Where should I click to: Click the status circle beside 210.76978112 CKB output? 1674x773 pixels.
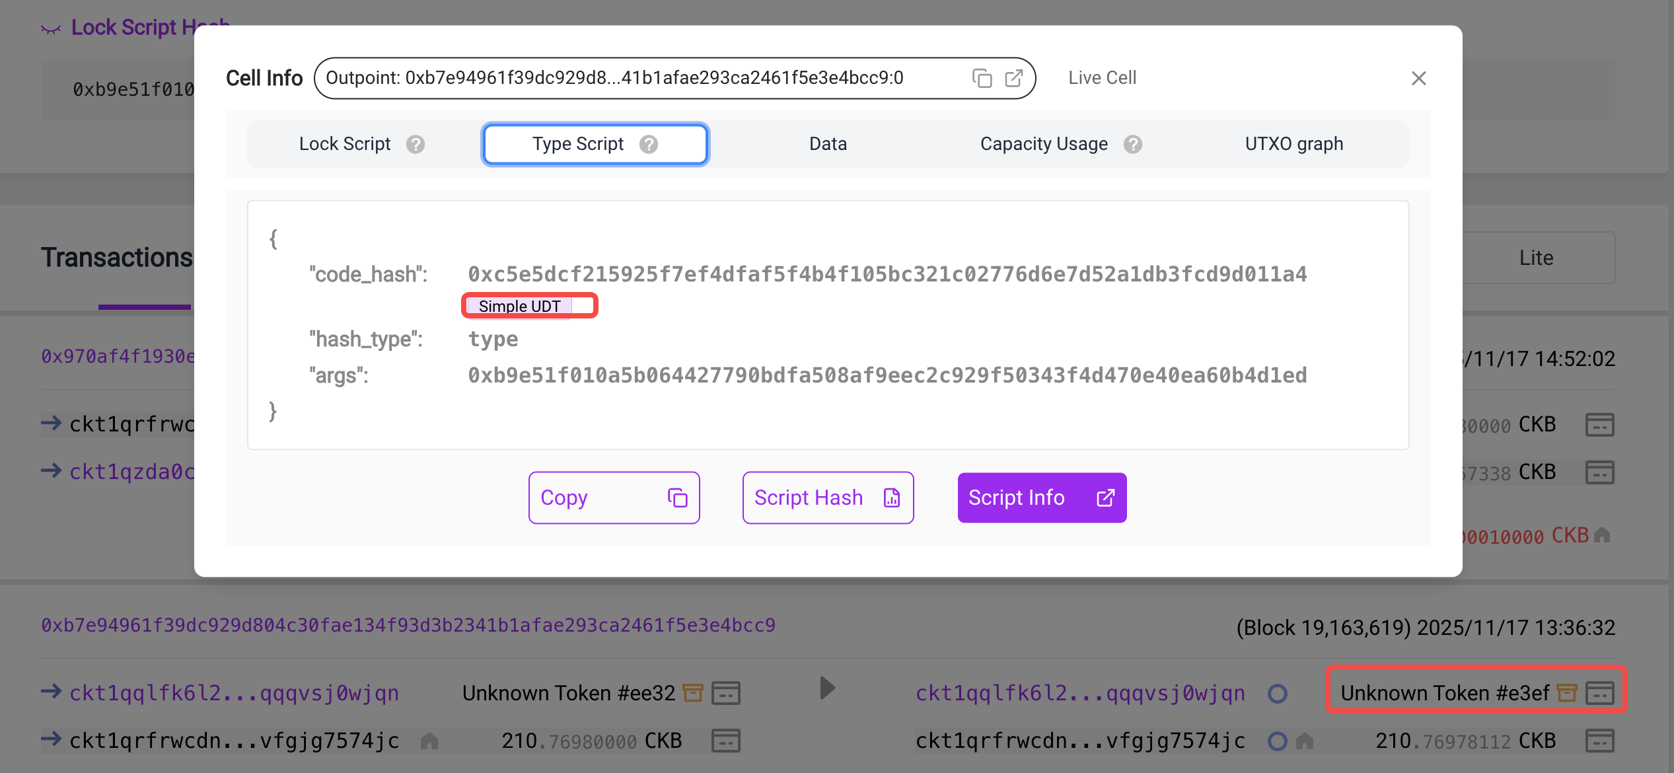pyautogui.click(x=1278, y=741)
